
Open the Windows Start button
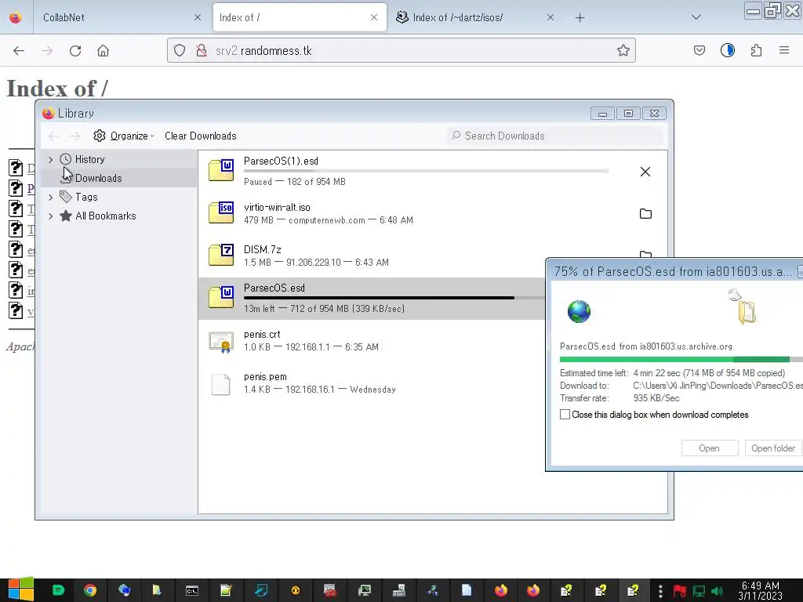[x=21, y=590]
